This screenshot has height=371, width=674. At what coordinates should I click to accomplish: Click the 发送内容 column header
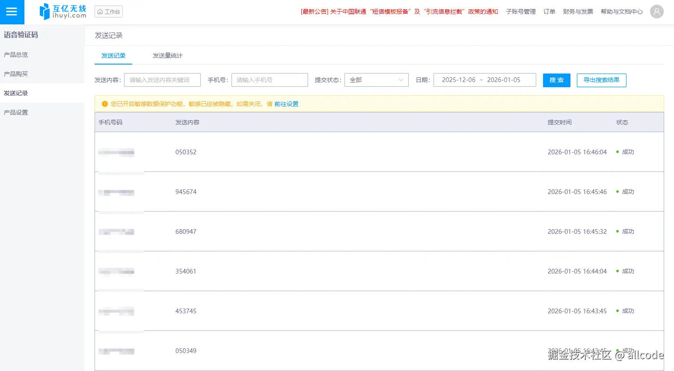[187, 122]
